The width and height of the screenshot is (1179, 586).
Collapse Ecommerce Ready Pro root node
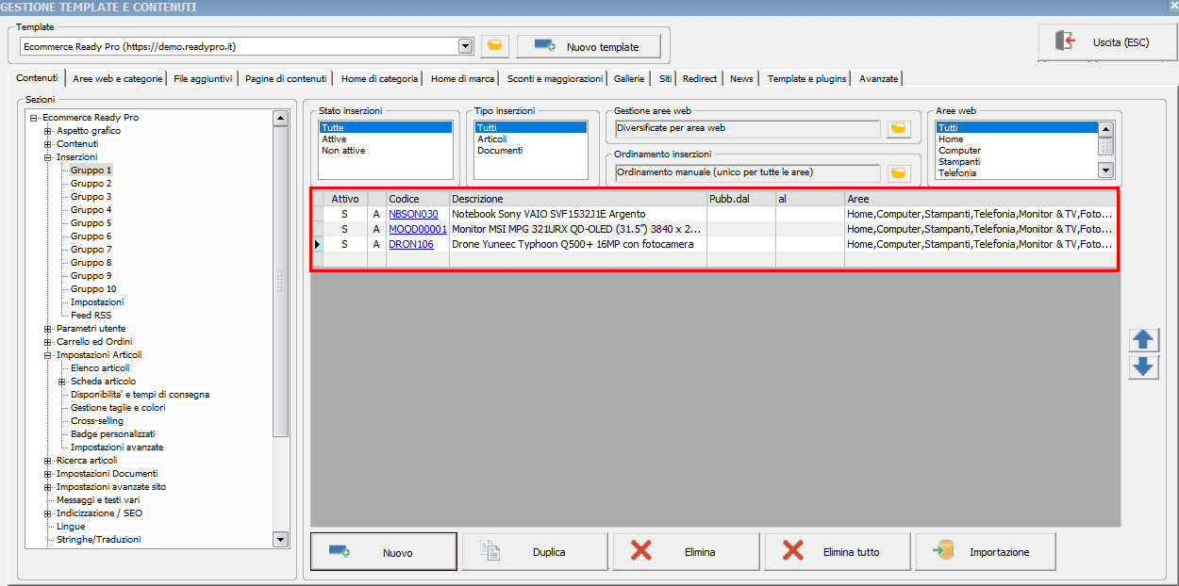[x=34, y=118]
